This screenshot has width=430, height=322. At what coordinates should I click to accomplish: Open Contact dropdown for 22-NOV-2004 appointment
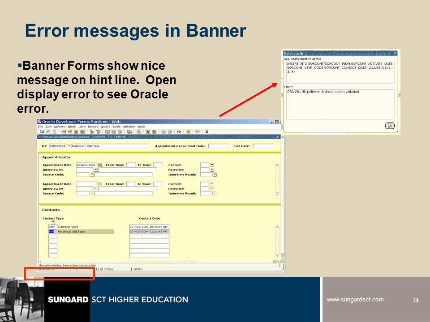click(x=212, y=165)
